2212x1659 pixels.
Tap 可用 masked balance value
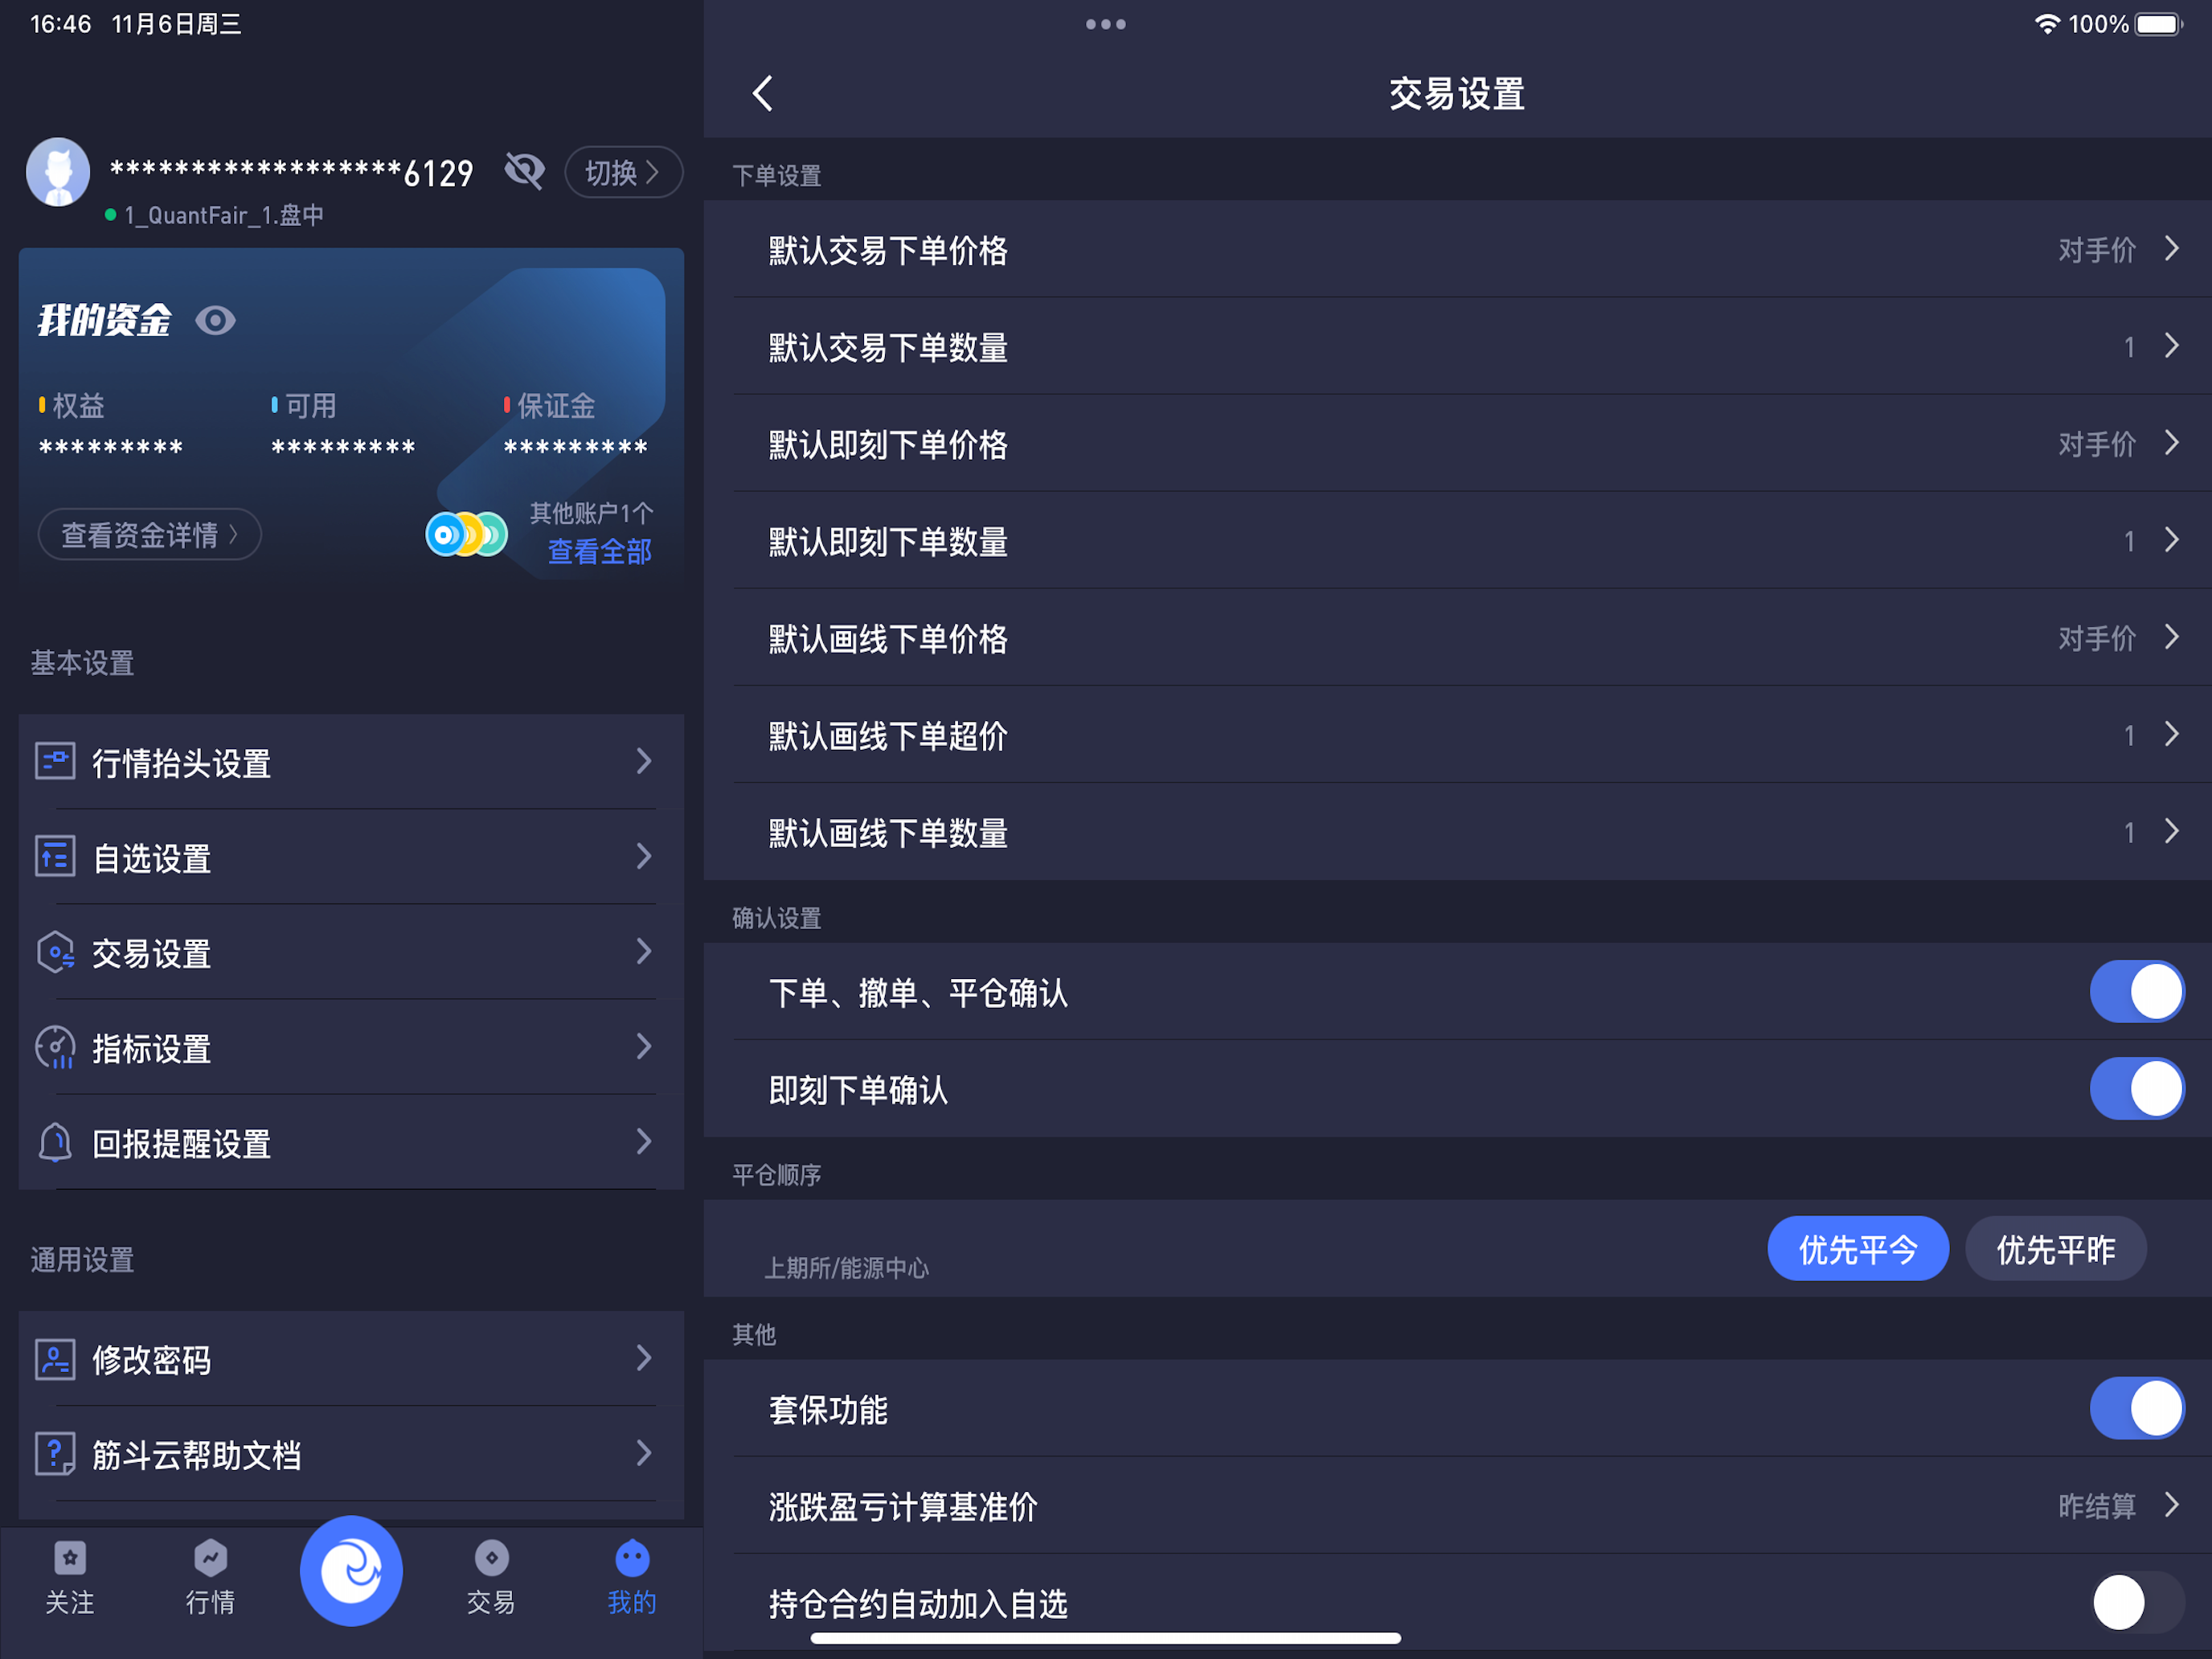click(x=343, y=446)
